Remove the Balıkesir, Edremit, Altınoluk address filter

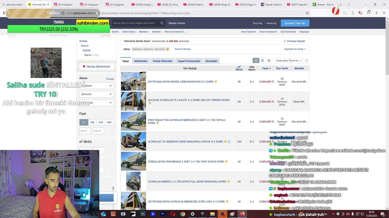[167, 49]
